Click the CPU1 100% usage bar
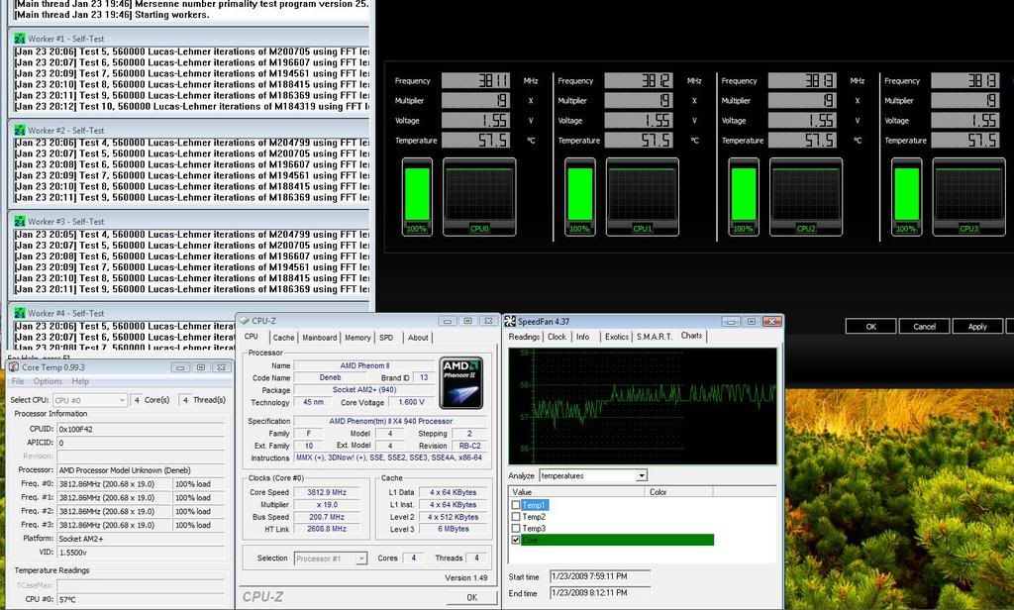 [x=580, y=197]
